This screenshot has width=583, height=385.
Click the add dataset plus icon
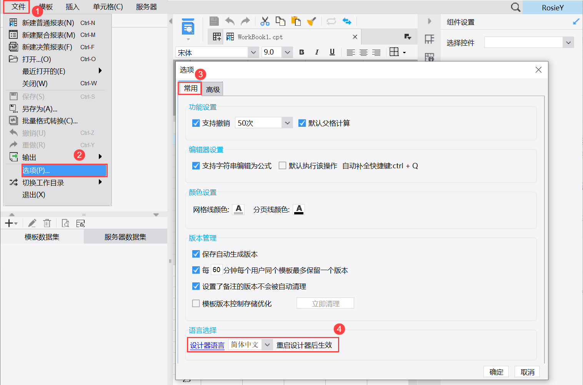point(9,223)
